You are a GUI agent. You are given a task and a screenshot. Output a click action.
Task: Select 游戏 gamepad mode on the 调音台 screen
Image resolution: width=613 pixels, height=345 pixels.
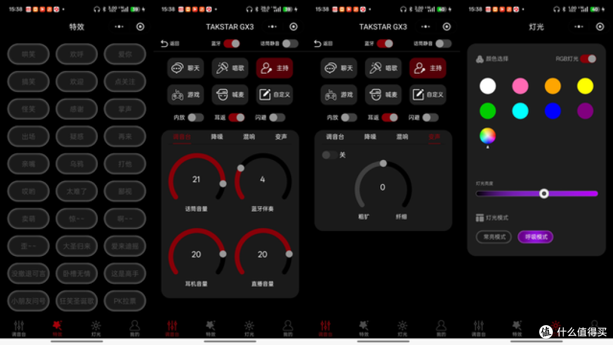tap(186, 95)
